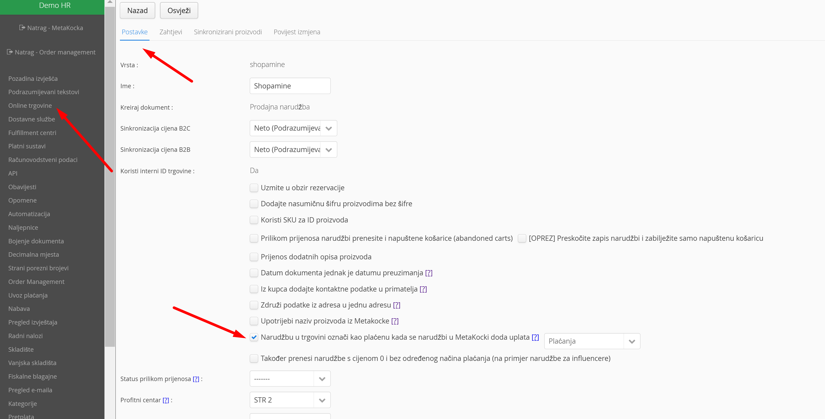
Task: Tick Koristi SKU za ID proizvoda
Action: click(254, 220)
